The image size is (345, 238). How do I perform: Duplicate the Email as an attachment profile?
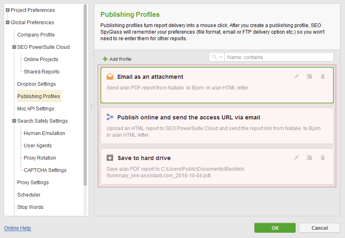pyautogui.click(x=310, y=76)
